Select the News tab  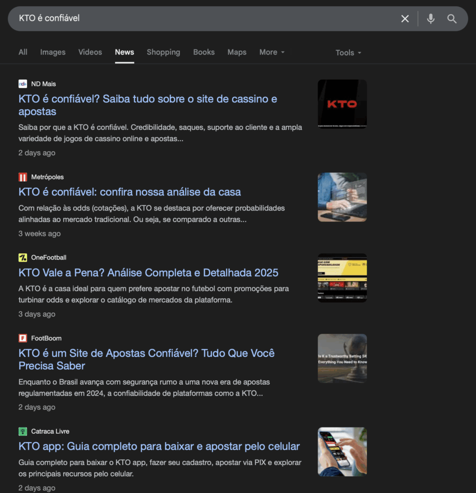pos(125,52)
